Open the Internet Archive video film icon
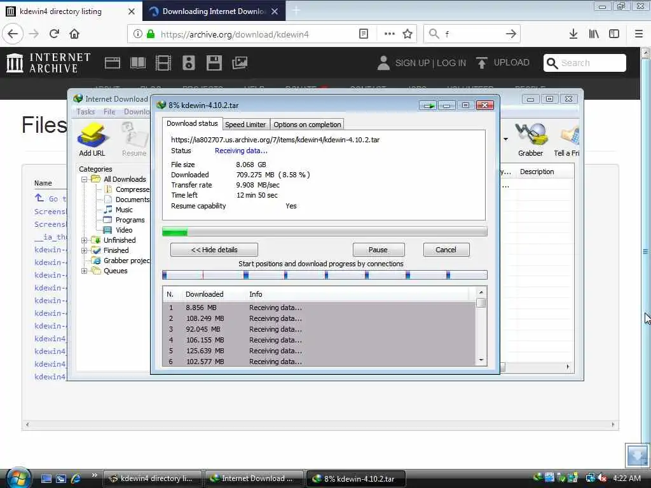651x488 pixels. (163, 63)
